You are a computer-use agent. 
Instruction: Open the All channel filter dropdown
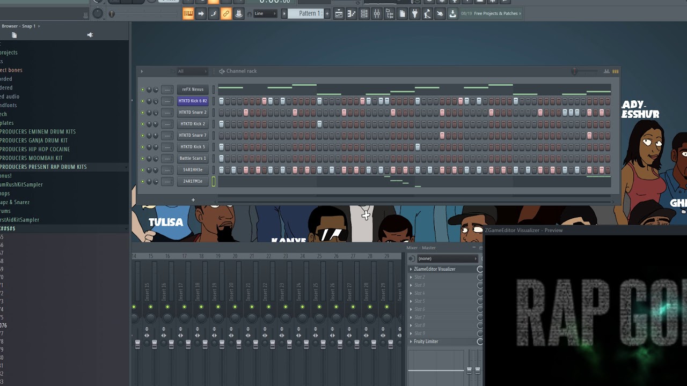(x=192, y=71)
